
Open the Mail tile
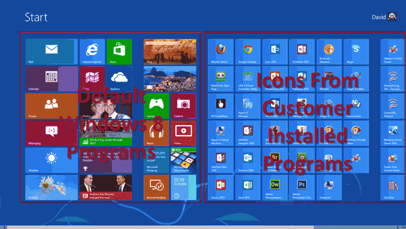tap(52, 52)
